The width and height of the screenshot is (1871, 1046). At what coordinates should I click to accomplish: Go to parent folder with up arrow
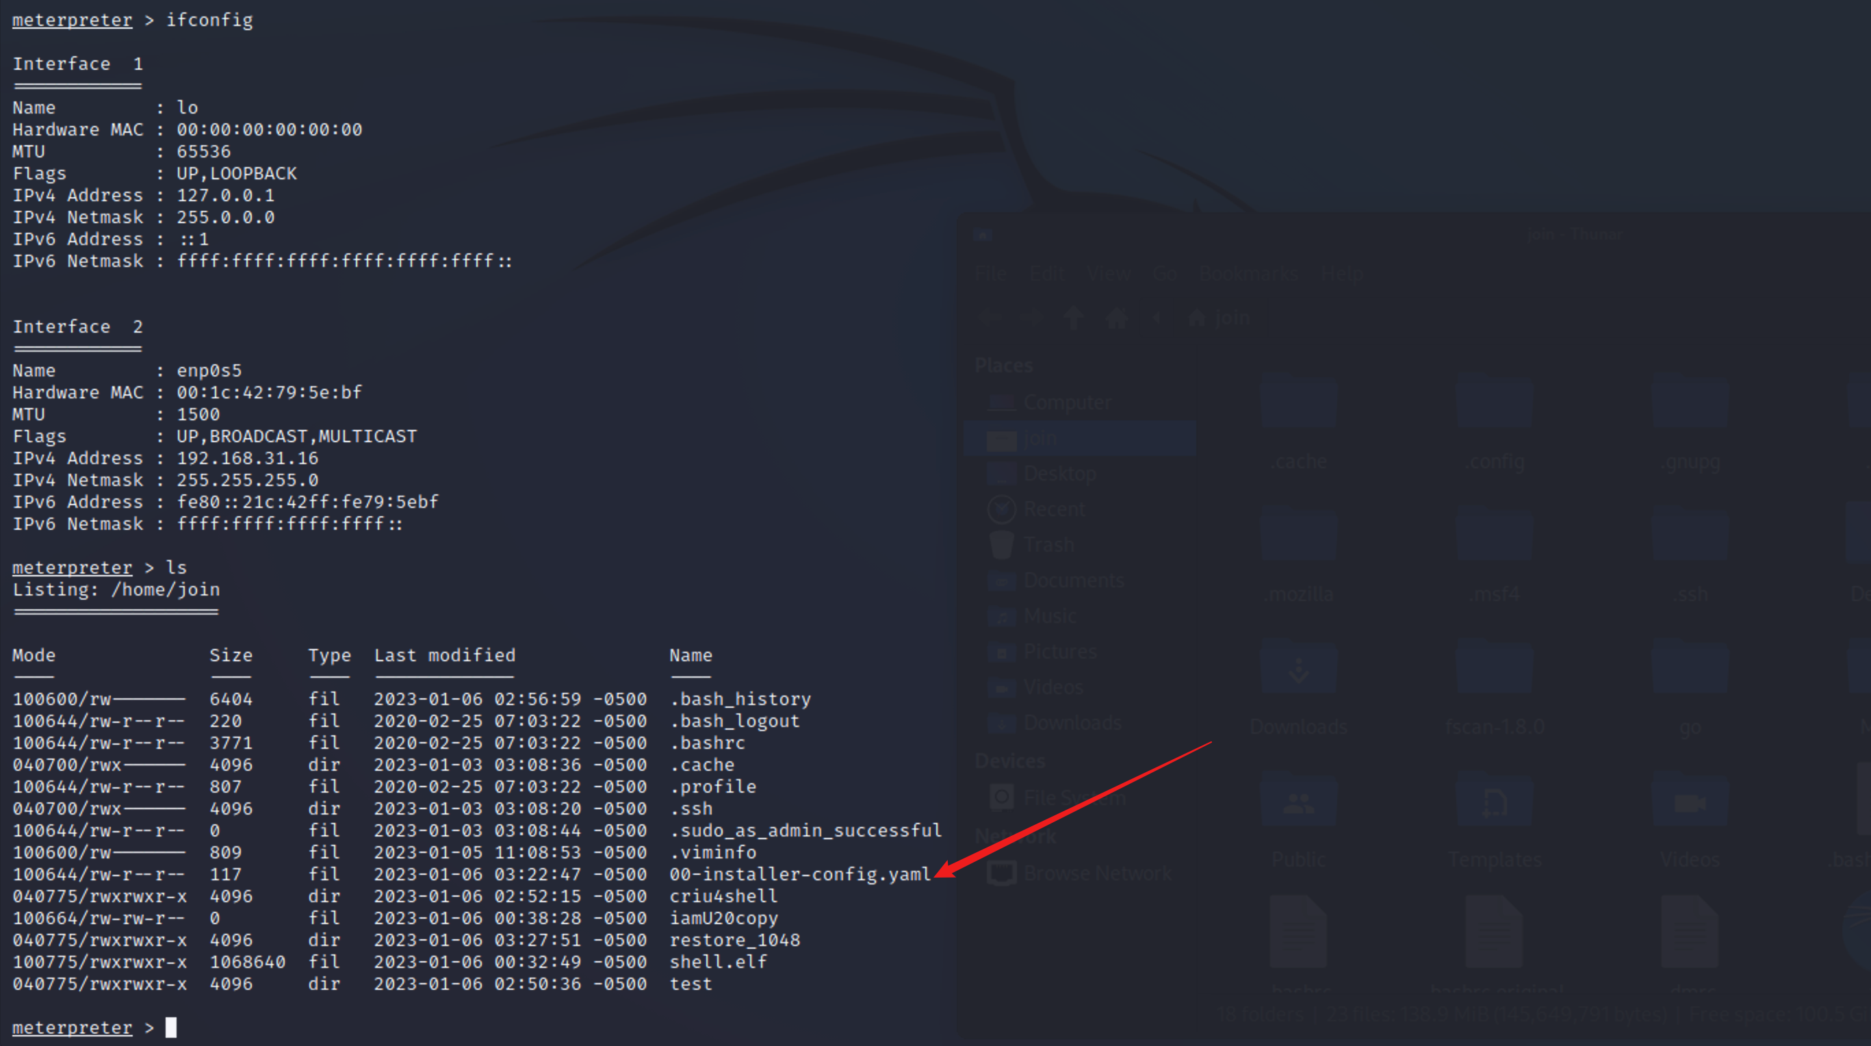[1074, 318]
